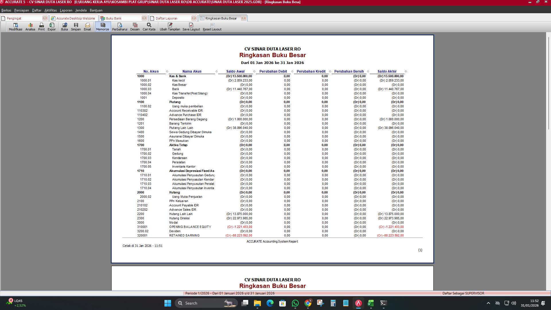551x310 pixels.
Task: Open the Laporan menu
Action: tap(66, 10)
